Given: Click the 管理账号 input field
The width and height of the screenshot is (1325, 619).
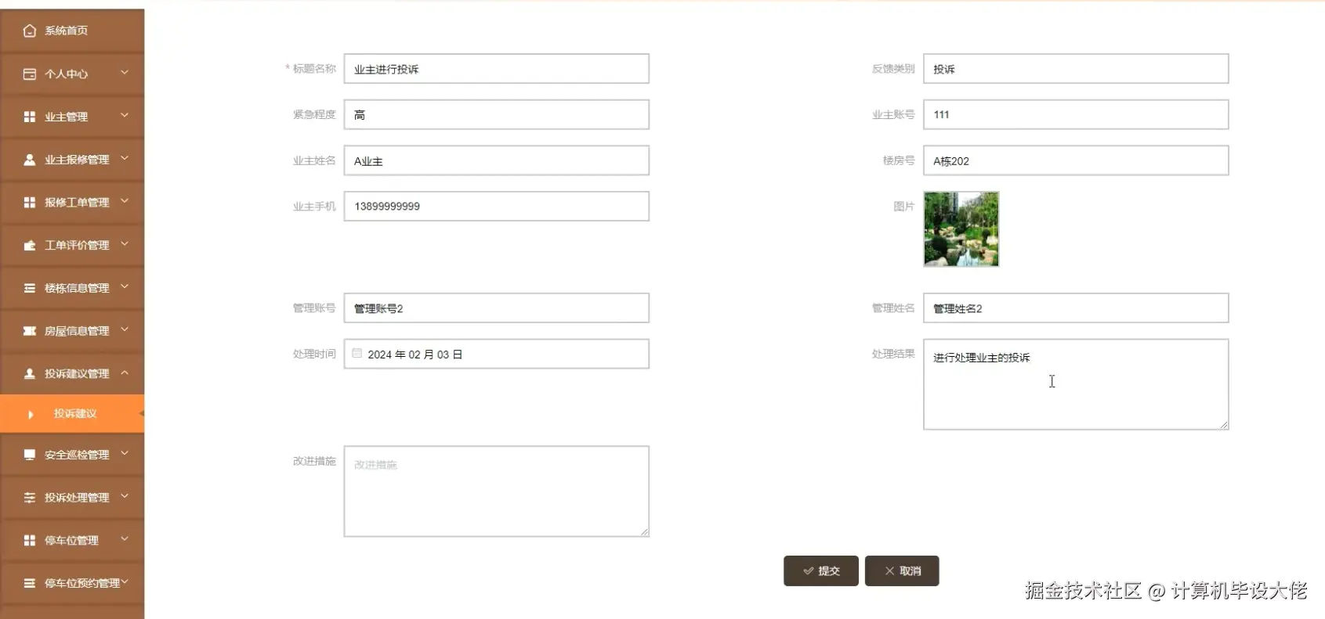Looking at the screenshot, I should [x=497, y=308].
